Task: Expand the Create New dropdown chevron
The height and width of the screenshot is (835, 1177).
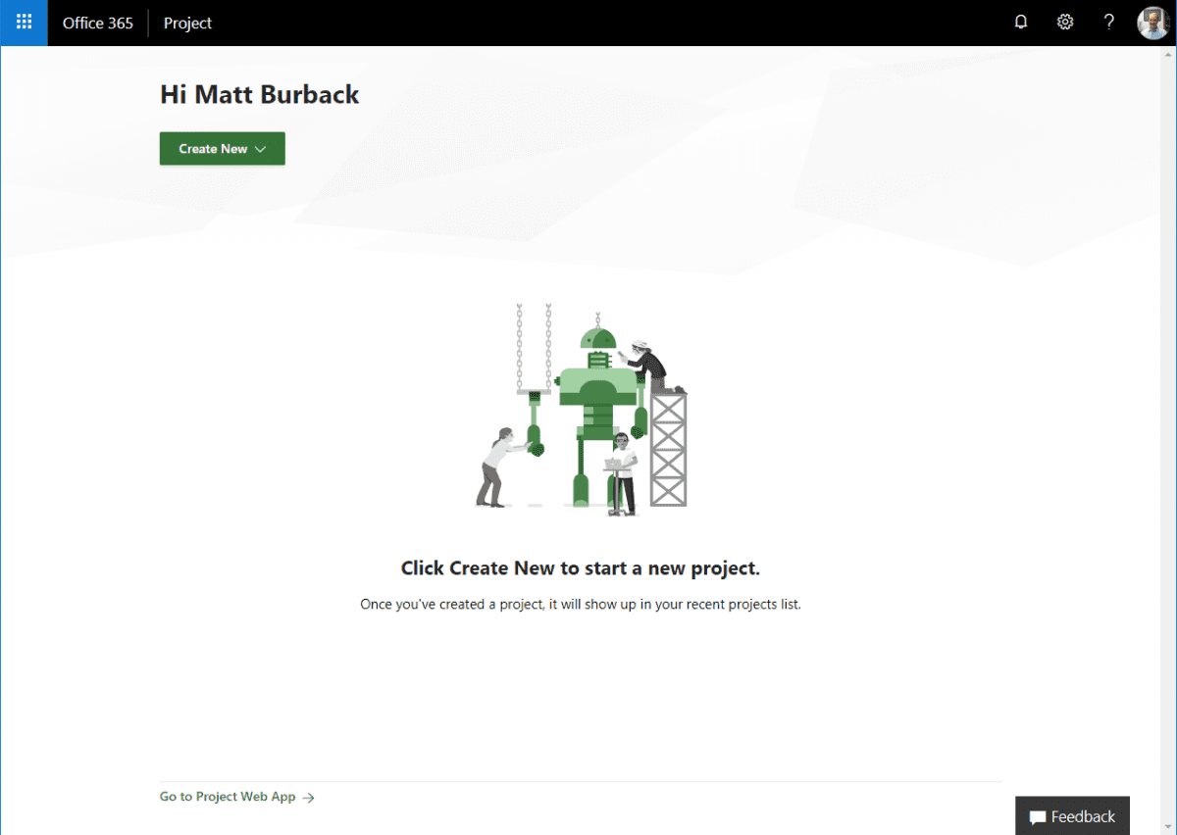Action: click(260, 148)
